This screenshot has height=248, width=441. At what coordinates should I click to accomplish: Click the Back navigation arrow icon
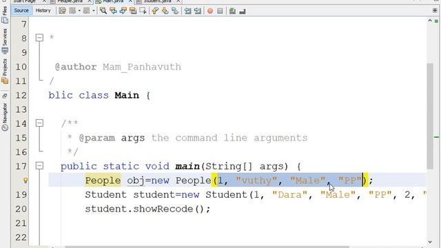pos(72,11)
